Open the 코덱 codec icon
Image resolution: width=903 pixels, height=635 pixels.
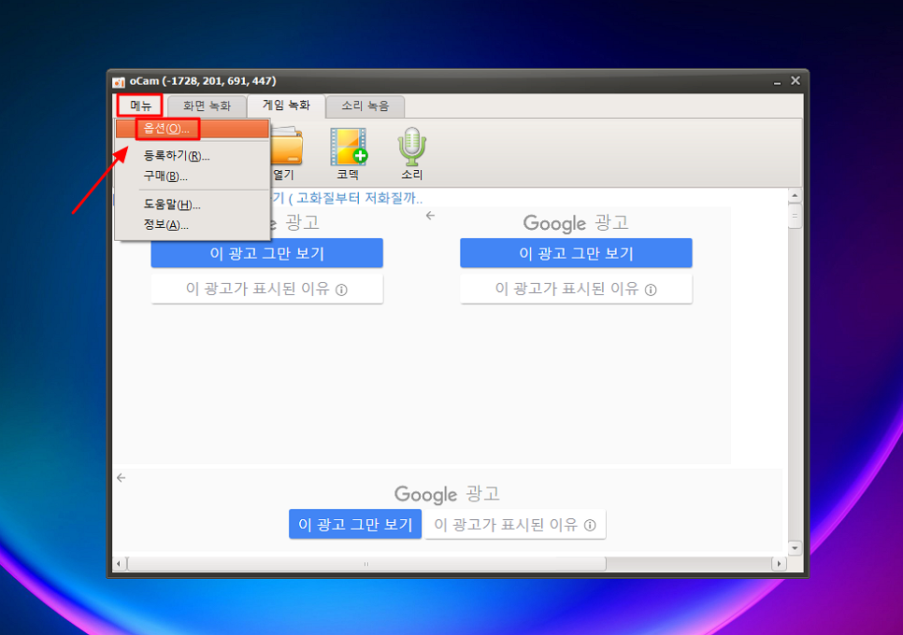click(x=349, y=153)
